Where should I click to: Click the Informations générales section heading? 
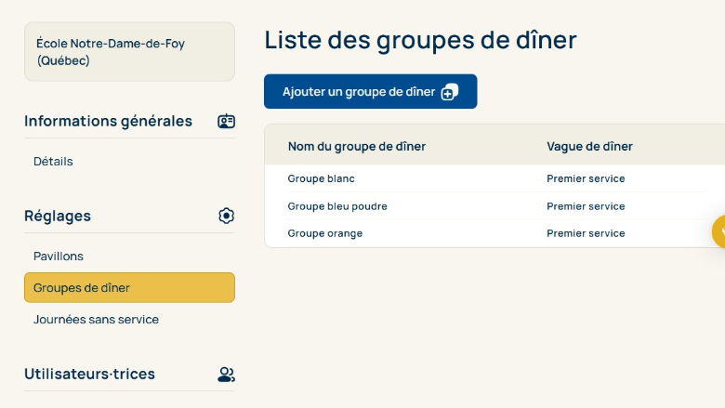pos(108,121)
